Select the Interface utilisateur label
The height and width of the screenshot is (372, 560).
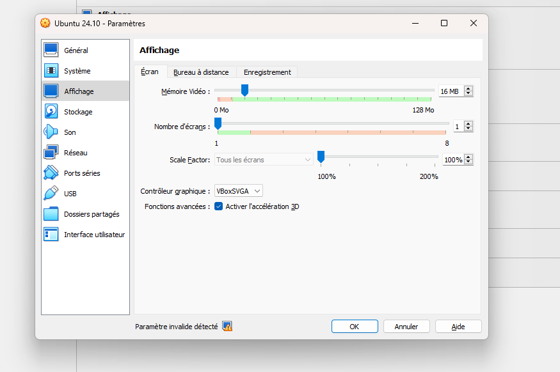click(x=94, y=235)
